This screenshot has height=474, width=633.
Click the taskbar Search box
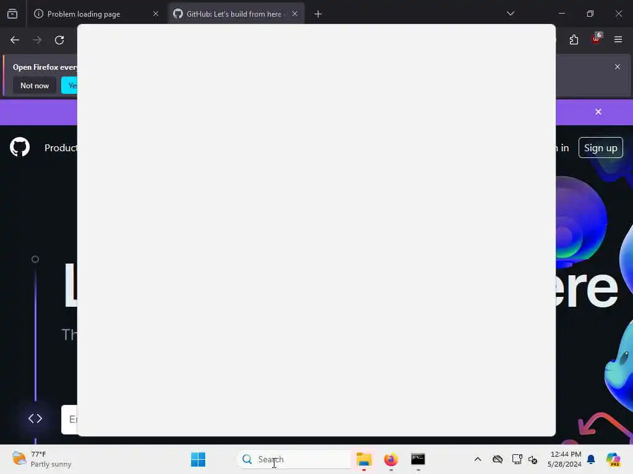coord(294,459)
